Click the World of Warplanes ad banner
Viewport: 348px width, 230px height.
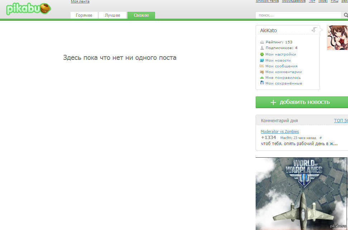[x=301, y=193]
